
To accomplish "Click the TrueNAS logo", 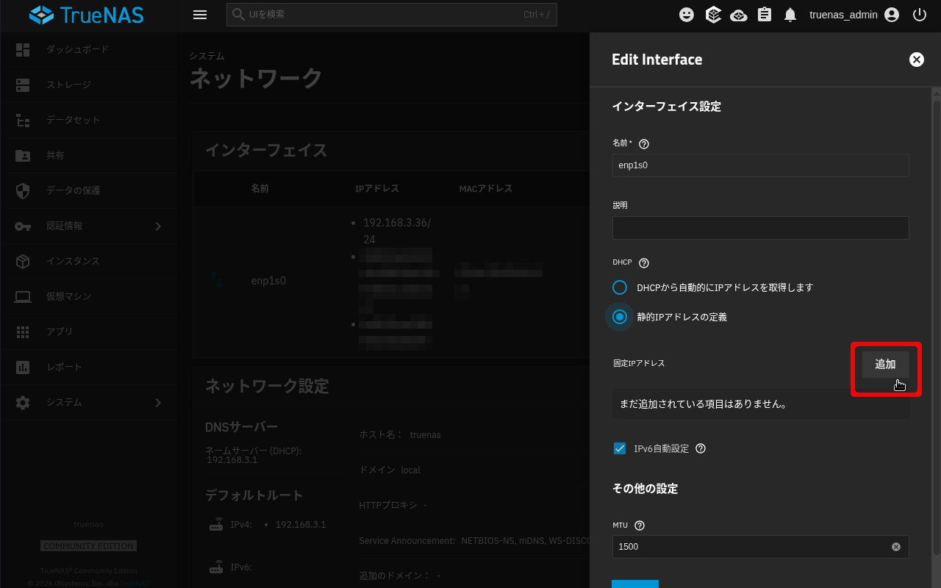I will (87, 15).
